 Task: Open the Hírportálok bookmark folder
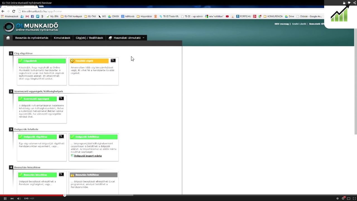pyautogui.click(x=144, y=16)
